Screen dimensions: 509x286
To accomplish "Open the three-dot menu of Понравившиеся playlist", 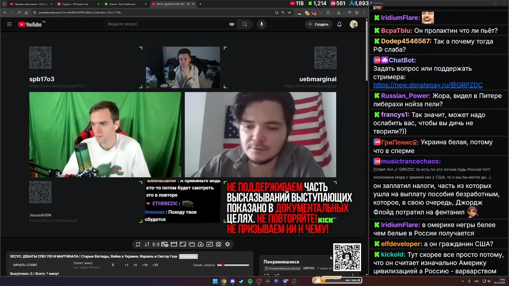I will click(x=352, y=274).
